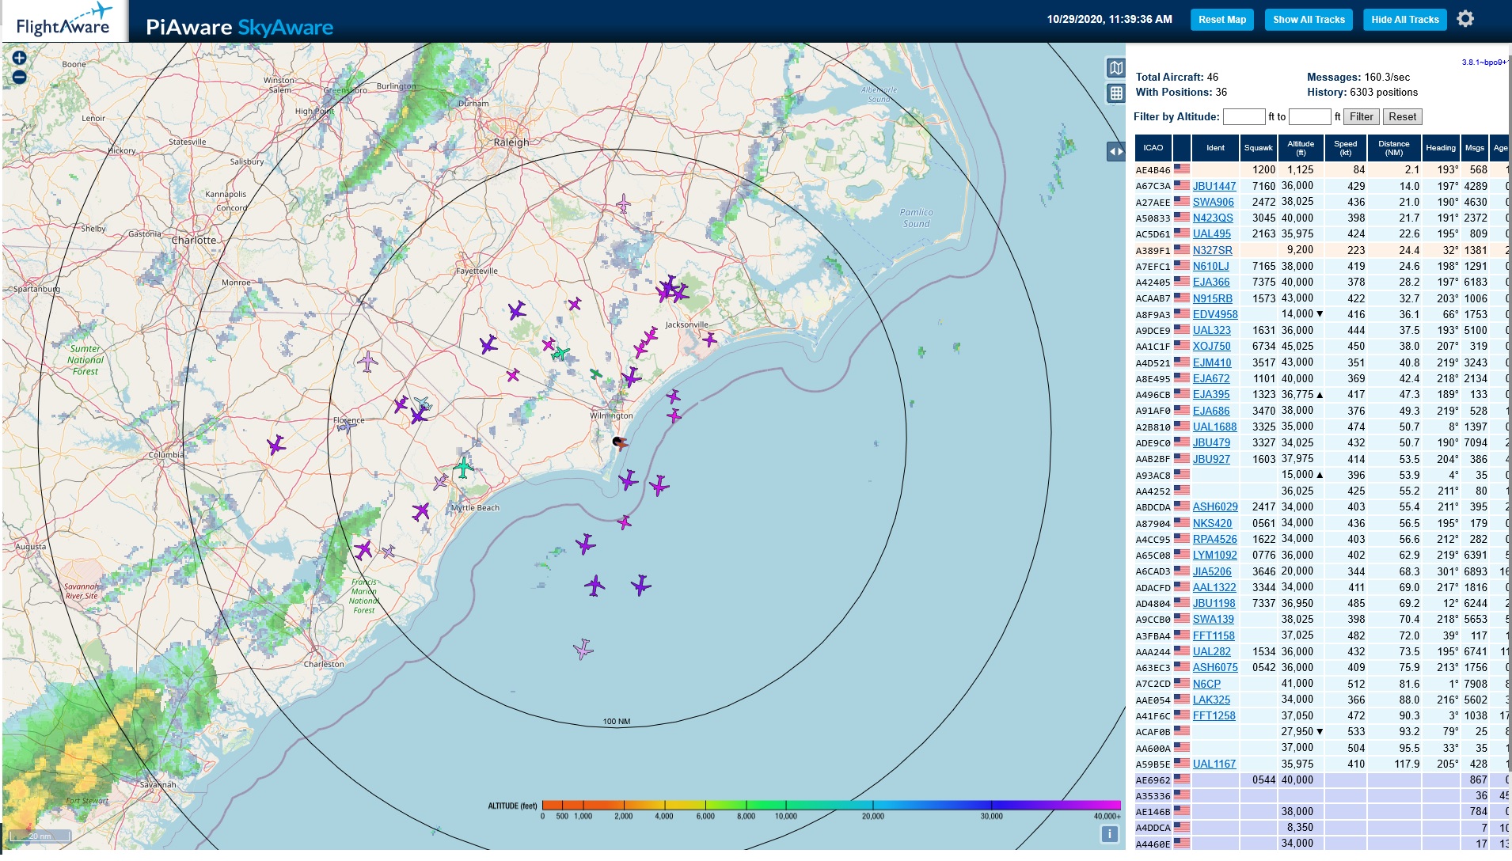Click the US flag in AE4B46 row

(x=1182, y=169)
